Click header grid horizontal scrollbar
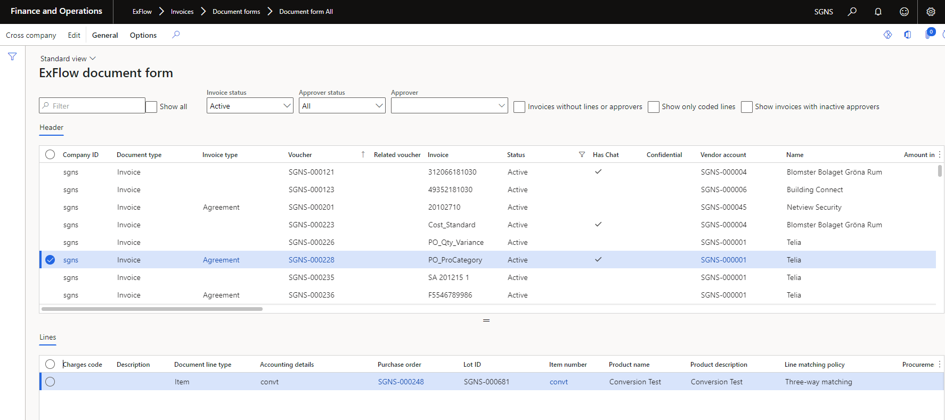 click(152, 309)
